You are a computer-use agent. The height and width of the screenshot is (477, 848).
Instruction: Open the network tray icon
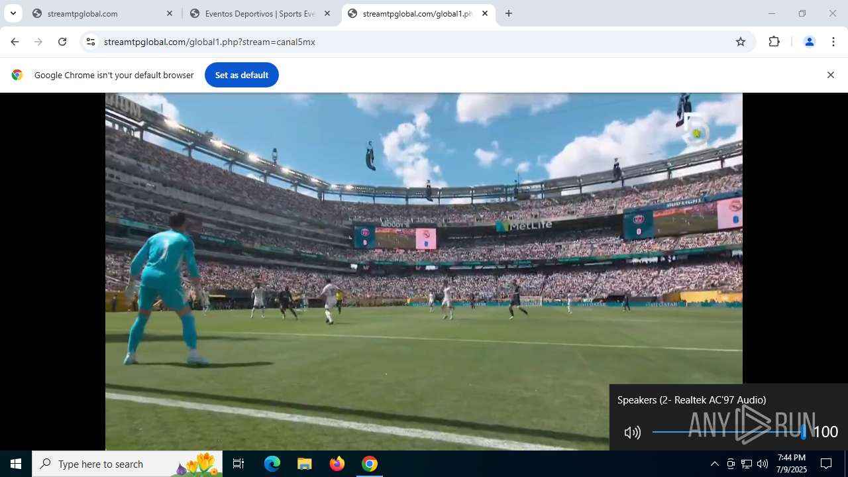coord(747,464)
